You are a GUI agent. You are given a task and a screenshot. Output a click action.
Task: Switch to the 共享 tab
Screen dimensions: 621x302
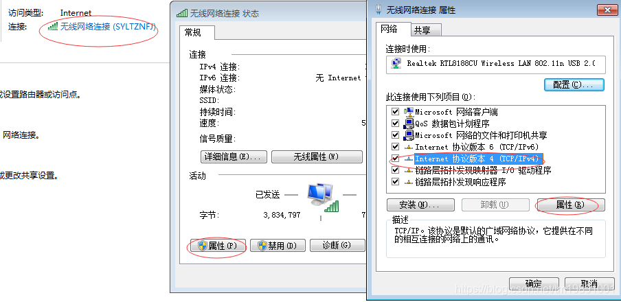coord(425,30)
